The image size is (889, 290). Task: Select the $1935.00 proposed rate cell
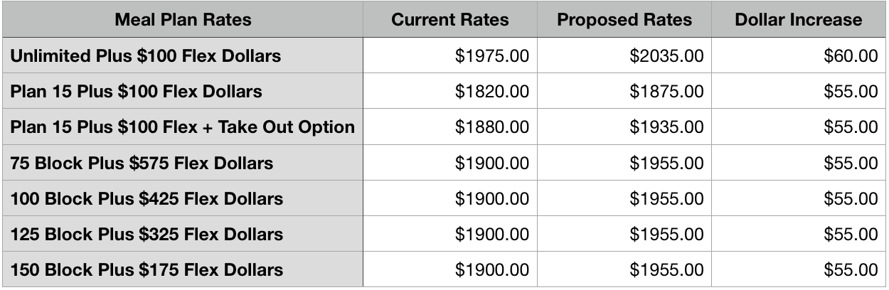pyautogui.click(x=624, y=127)
